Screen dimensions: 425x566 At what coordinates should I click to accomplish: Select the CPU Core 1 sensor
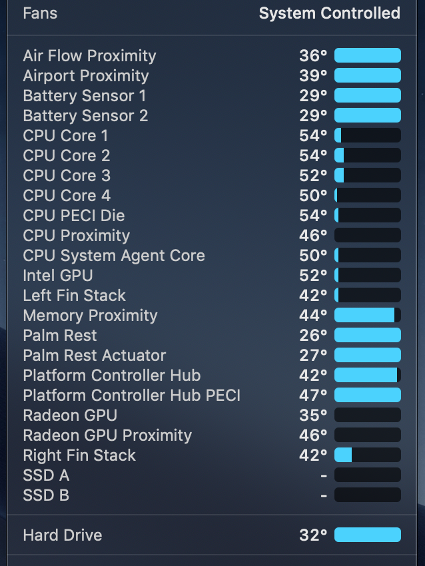[212, 136]
